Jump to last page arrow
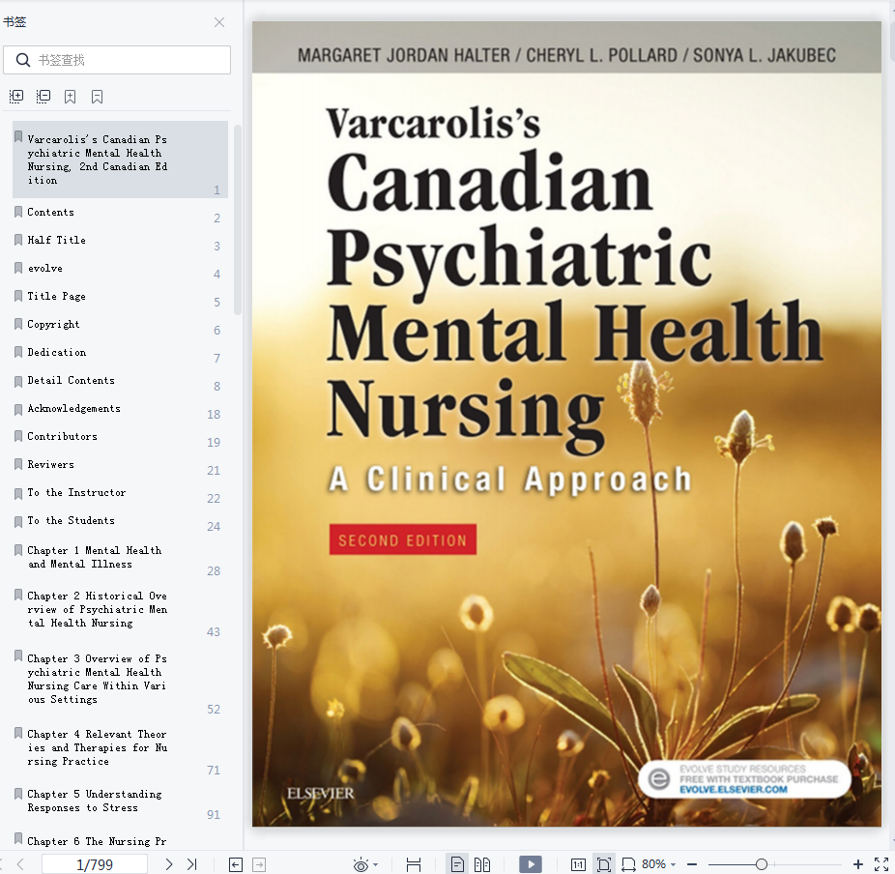 [191, 864]
